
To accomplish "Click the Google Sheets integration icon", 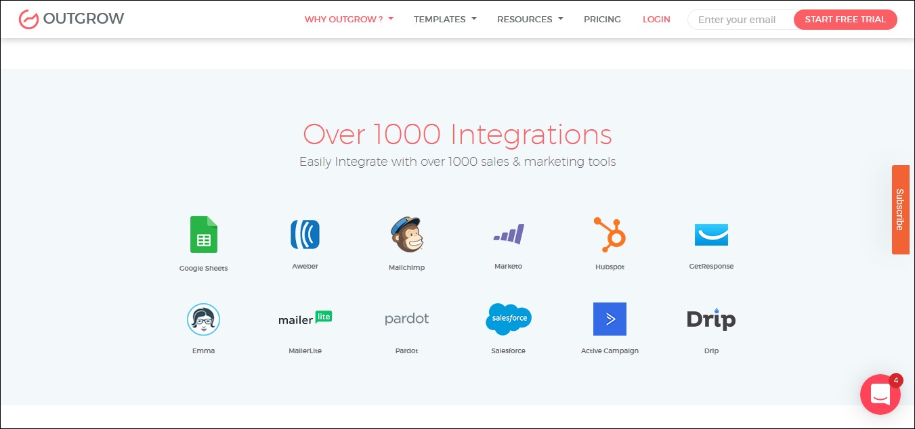I will click(x=203, y=234).
